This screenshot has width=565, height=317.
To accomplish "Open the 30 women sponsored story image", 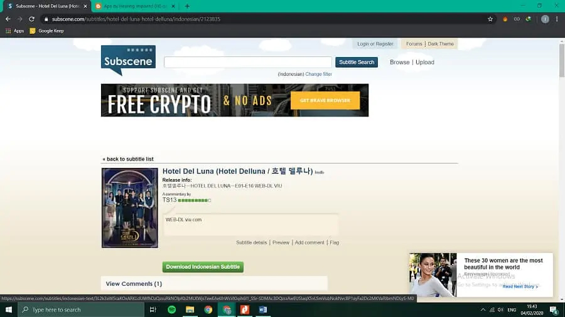I will tap(433, 275).
